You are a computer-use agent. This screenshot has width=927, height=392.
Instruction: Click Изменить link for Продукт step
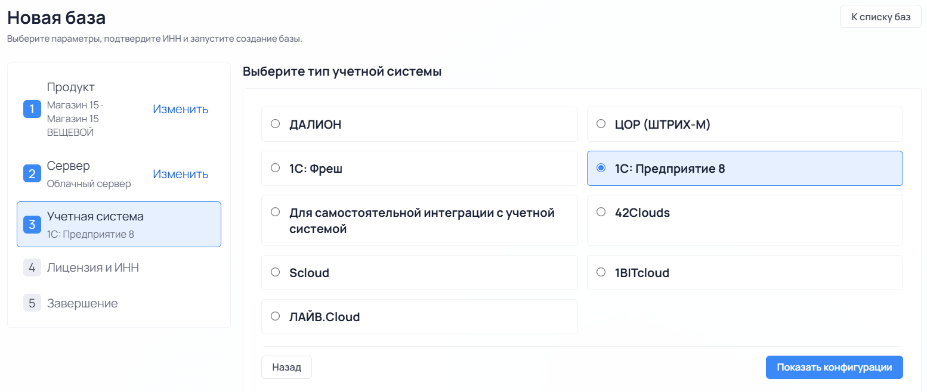point(181,109)
